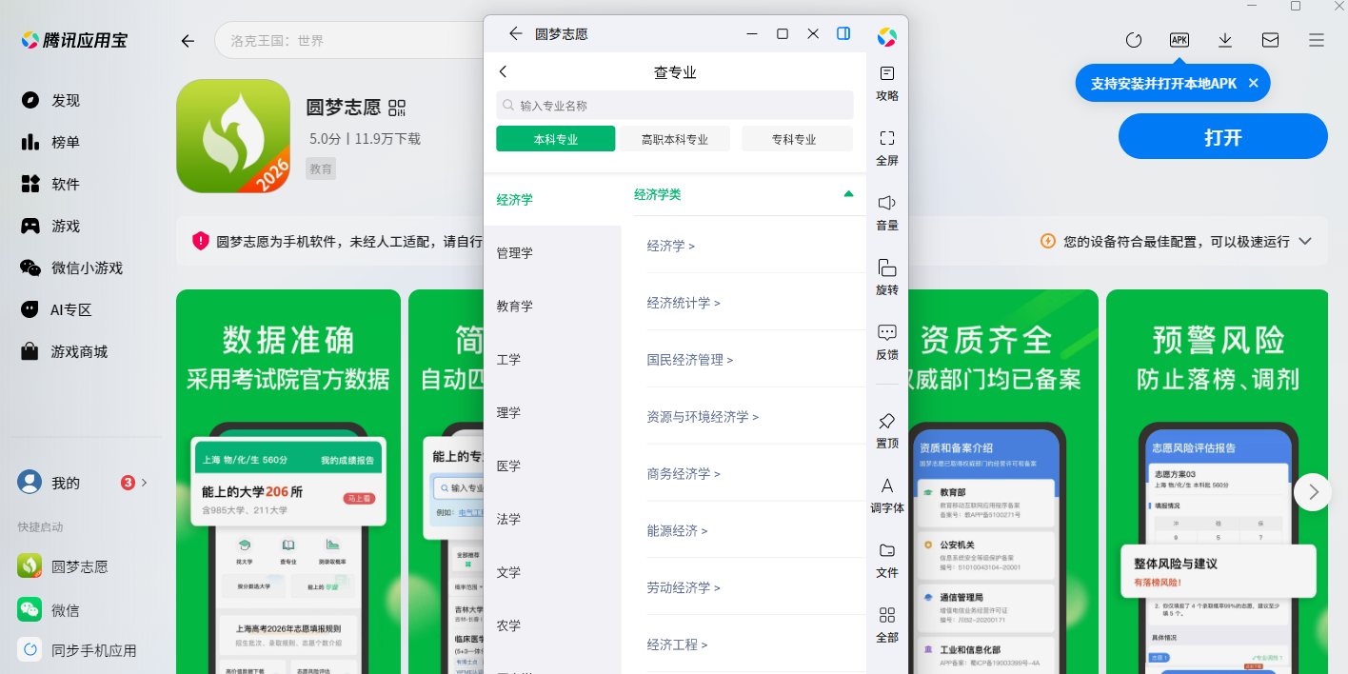This screenshot has width=1348, height=674.
Task: Dismiss the 支持安装并打开本地APK tooltip
Action: click(x=1253, y=83)
